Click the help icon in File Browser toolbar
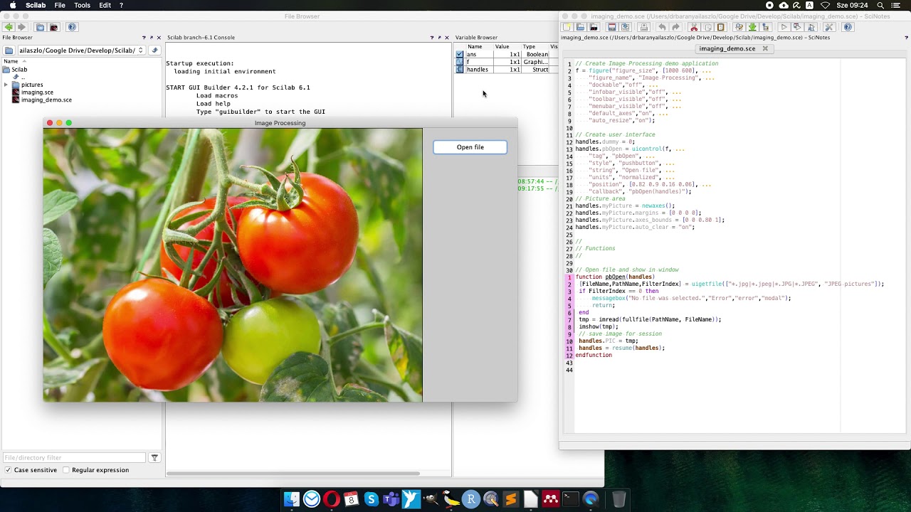Image resolution: width=911 pixels, height=512 pixels. [71, 27]
